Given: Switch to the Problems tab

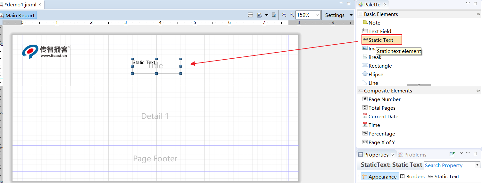Looking at the screenshot, I should [412, 155].
